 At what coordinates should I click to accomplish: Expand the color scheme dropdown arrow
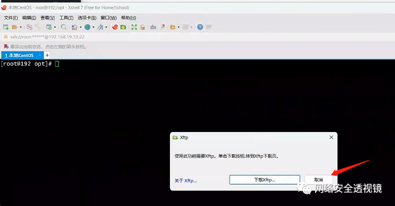pos(81,27)
